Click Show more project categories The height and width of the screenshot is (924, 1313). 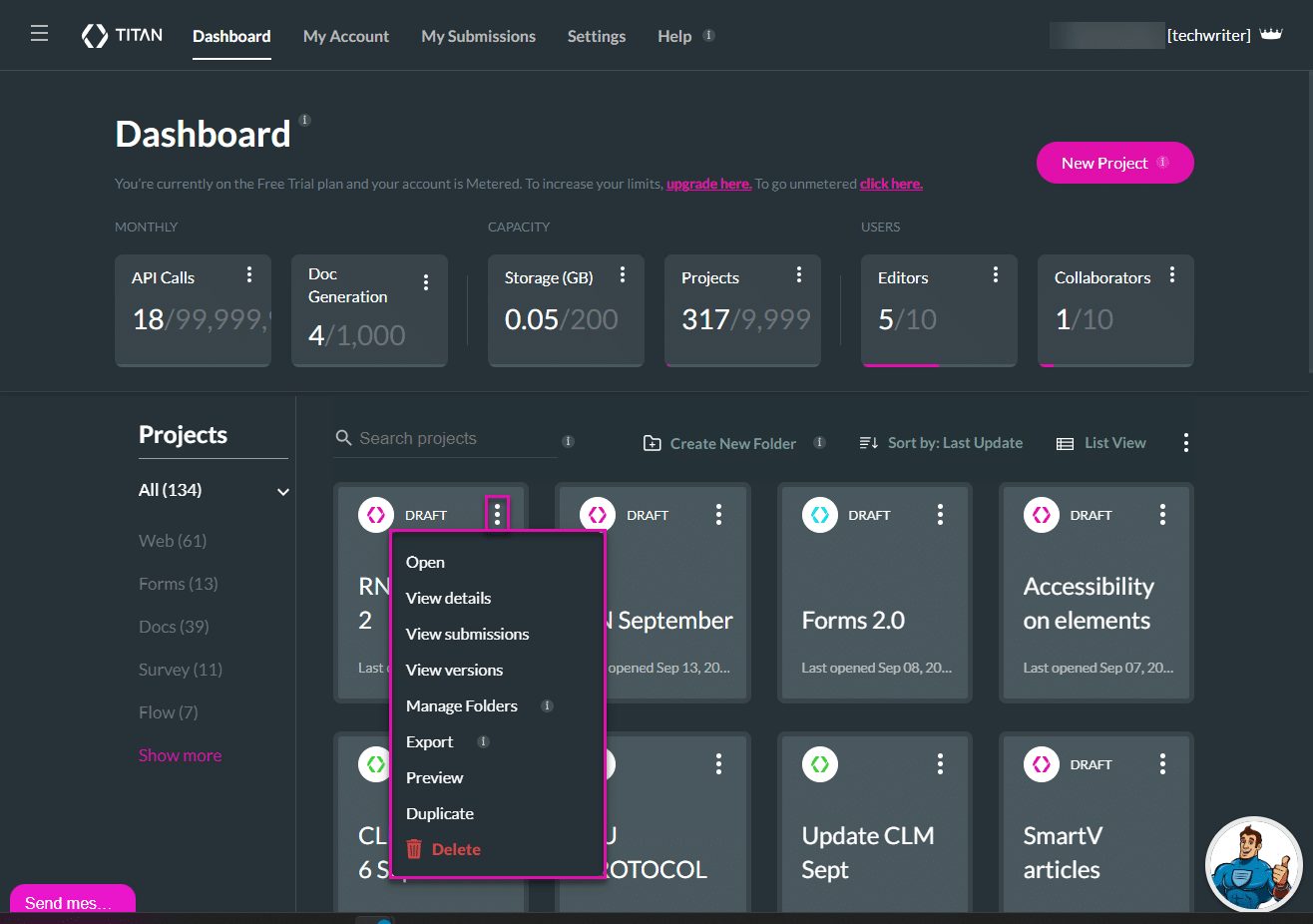[x=180, y=755]
